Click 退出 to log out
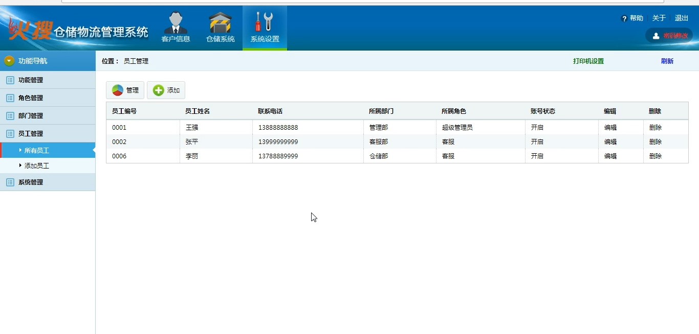This screenshot has height=334, width=699. tap(681, 18)
